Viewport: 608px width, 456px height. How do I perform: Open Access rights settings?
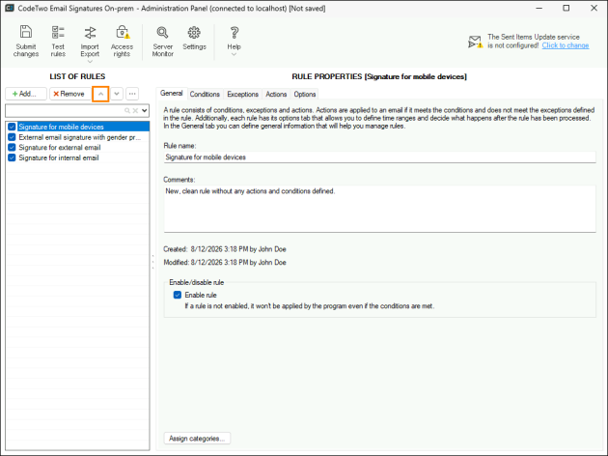122,42
